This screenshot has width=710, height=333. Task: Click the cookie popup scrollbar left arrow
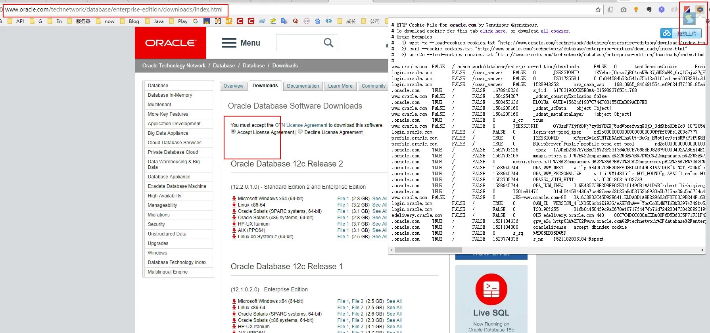coord(392,250)
